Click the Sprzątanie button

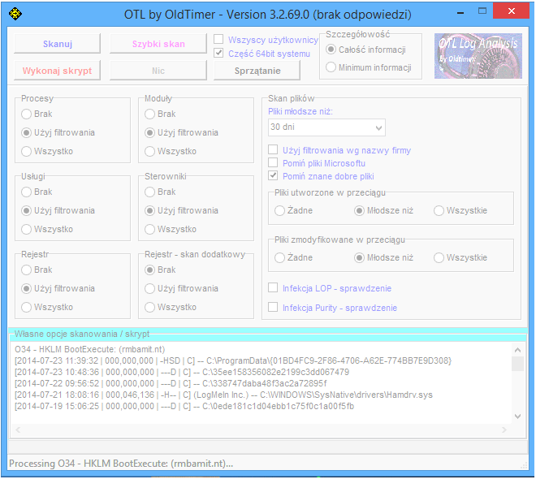tap(257, 71)
